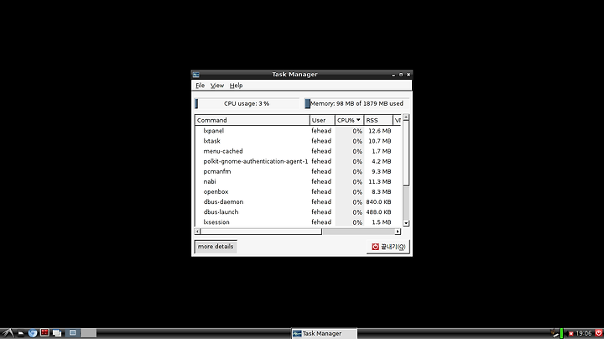Switch to the first workspace in pager
Viewport: 604px width, 339px height.
(x=73, y=333)
